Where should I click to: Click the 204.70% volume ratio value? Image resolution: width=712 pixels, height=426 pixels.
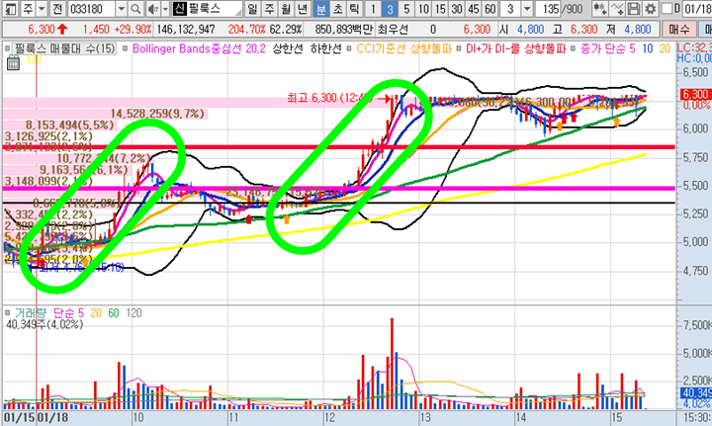pos(246,30)
